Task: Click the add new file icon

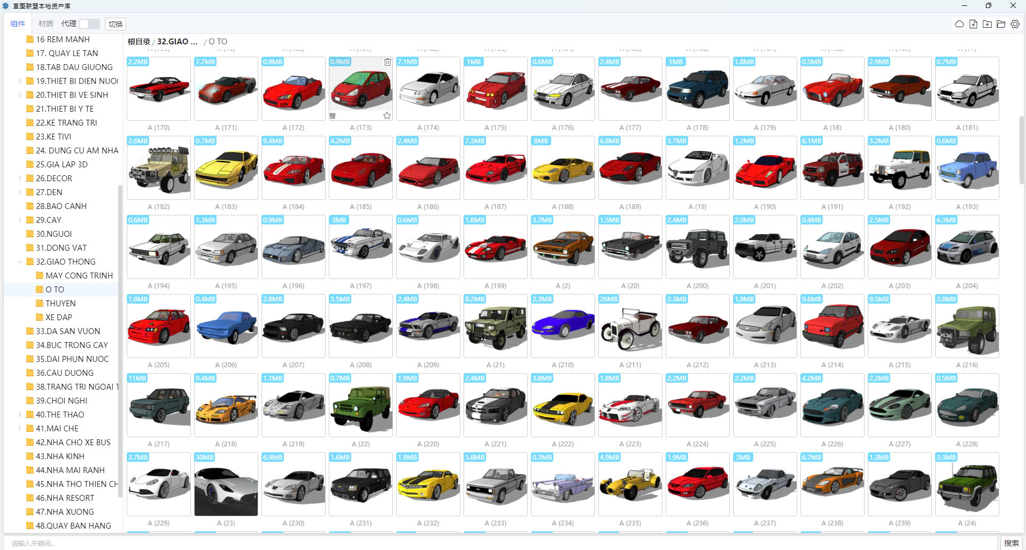Action: tap(973, 24)
